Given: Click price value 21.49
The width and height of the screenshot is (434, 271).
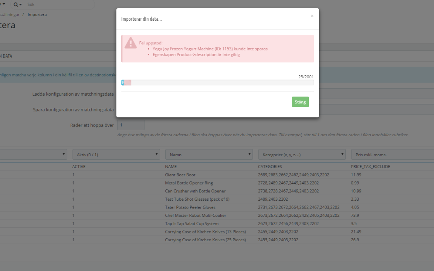Looking at the screenshot, I should [356, 231].
